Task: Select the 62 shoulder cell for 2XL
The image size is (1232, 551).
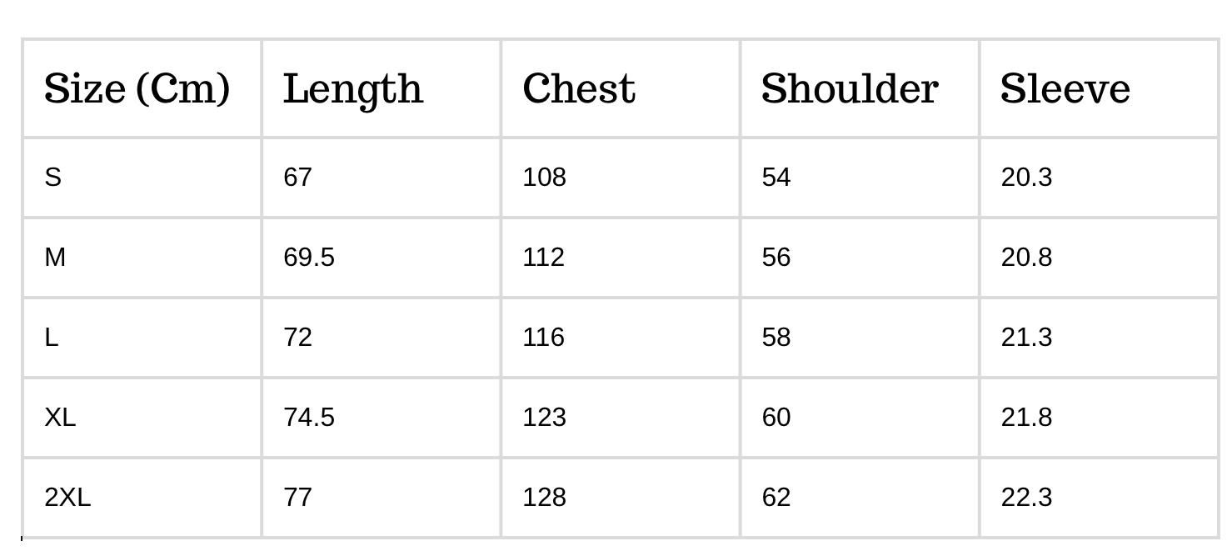Action: click(x=776, y=497)
